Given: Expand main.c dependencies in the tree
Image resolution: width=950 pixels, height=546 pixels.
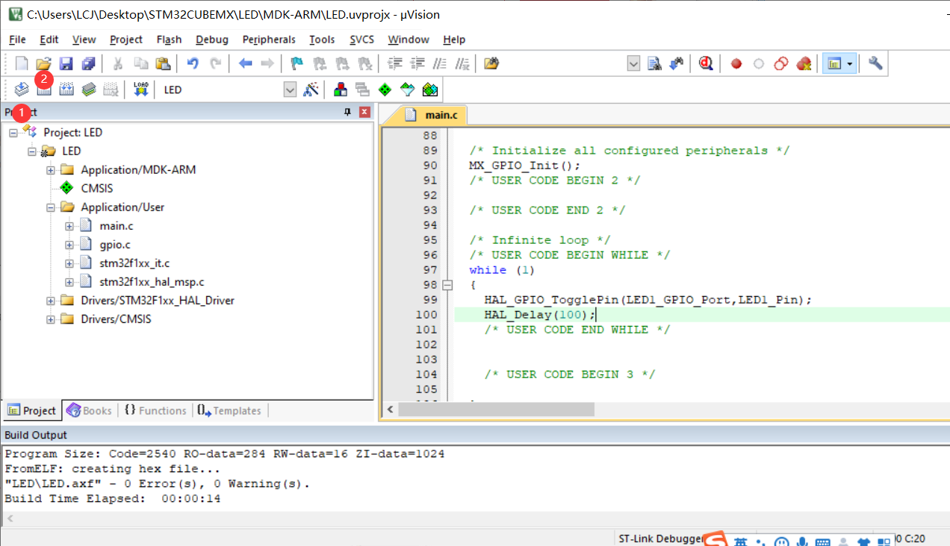Looking at the screenshot, I should [69, 226].
